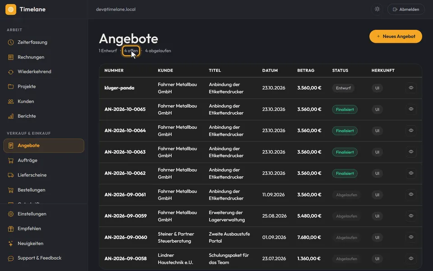Click the Empfehlen gift icon

pyautogui.click(x=11, y=229)
